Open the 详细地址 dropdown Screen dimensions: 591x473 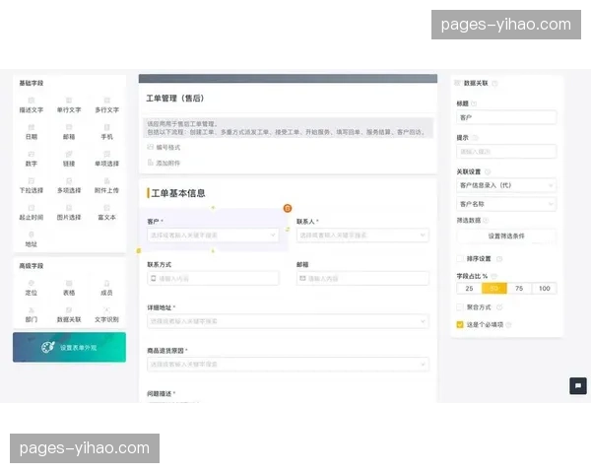pyautogui.click(x=288, y=321)
